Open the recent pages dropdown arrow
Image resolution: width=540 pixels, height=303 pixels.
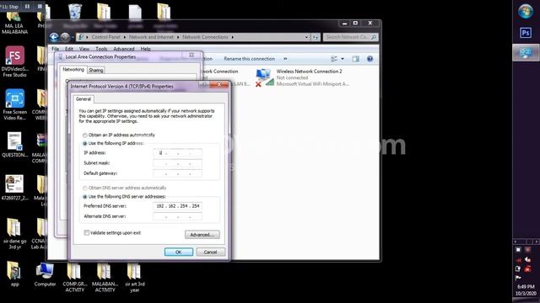pyautogui.click(x=73, y=37)
